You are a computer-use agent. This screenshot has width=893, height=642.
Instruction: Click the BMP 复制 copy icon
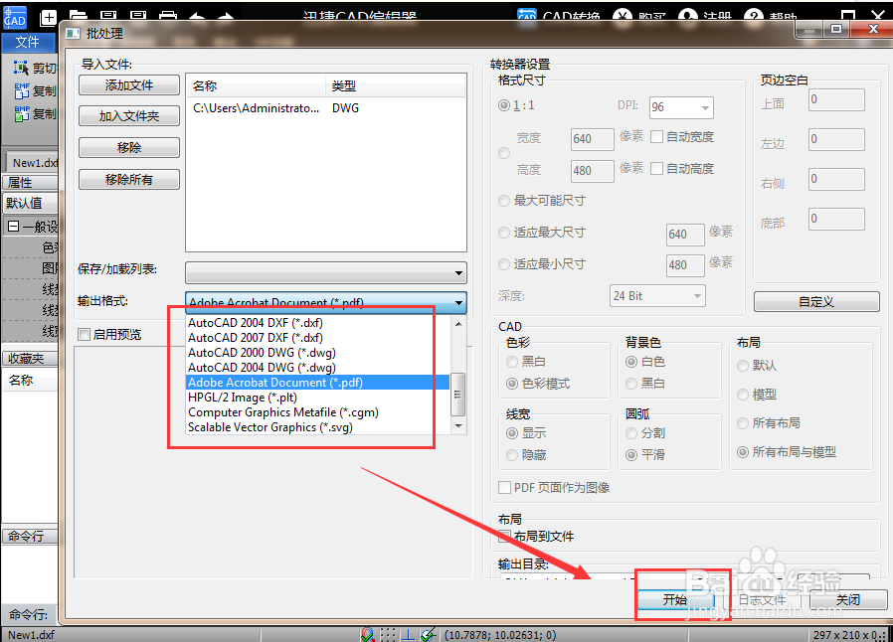click(x=22, y=113)
